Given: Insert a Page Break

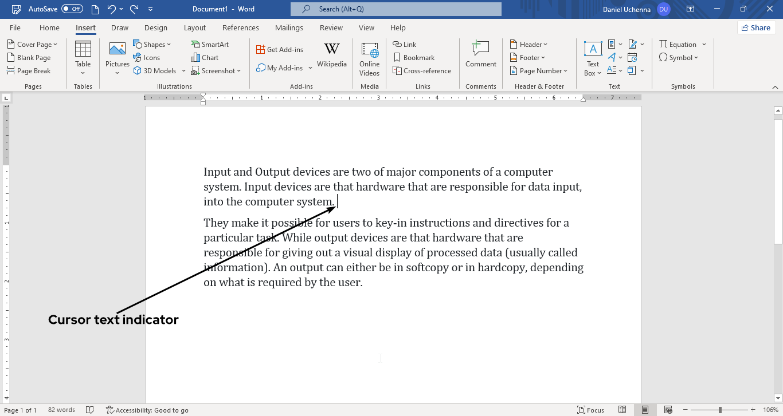Looking at the screenshot, I should (29, 70).
